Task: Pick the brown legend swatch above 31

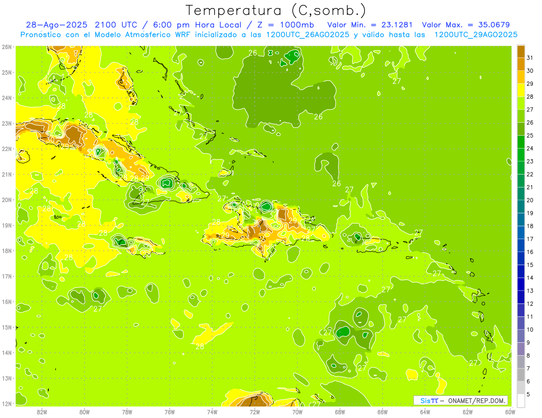Action: click(521, 51)
